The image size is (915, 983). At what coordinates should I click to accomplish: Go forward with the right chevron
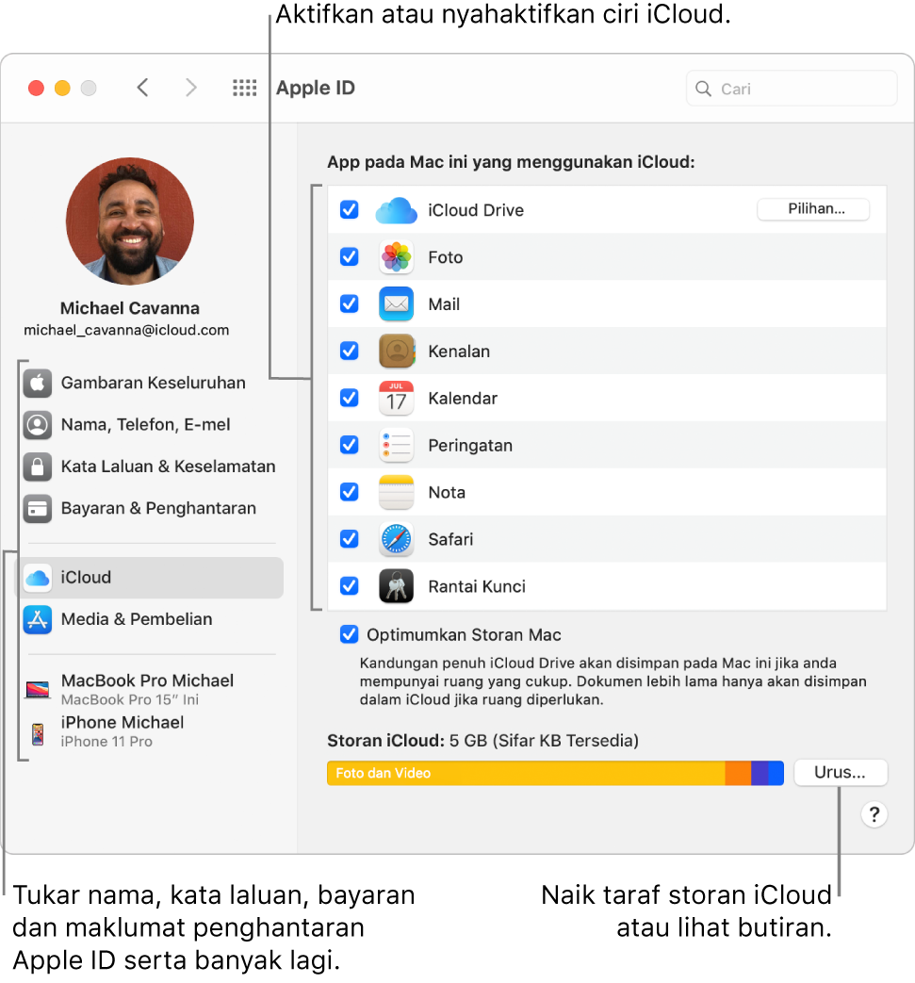[191, 88]
